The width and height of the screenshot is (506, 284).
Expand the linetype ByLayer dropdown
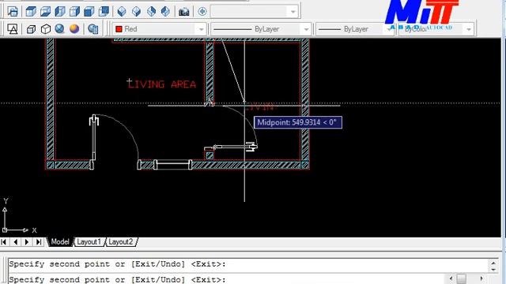click(306, 29)
